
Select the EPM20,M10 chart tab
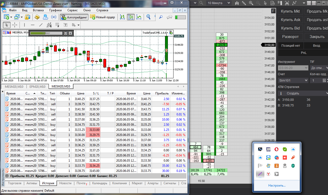[37, 86]
